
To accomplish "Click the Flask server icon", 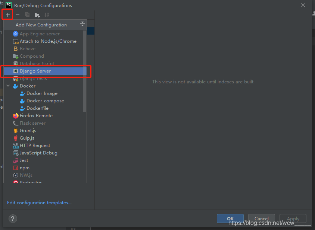I will pyautogui.click(x=15, y=123).
